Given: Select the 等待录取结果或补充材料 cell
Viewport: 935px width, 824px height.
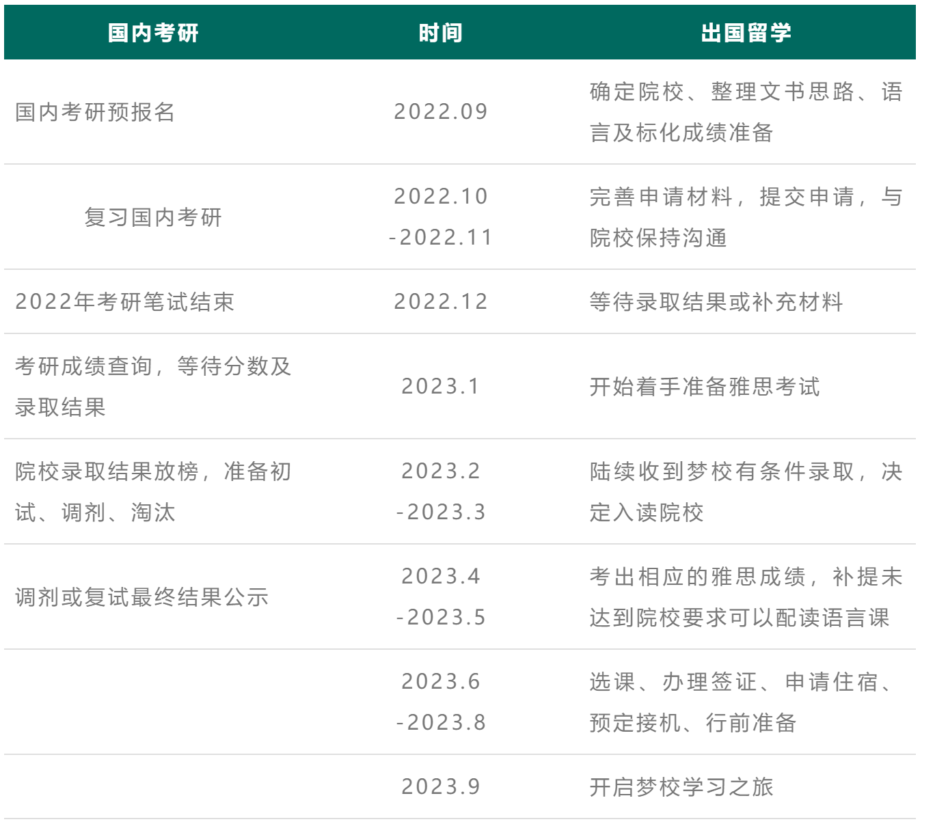Looking at the screenshot, I should [x=716, y=302].
